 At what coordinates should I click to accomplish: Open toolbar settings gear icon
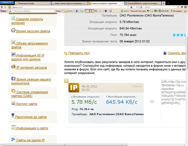(111, 11)
